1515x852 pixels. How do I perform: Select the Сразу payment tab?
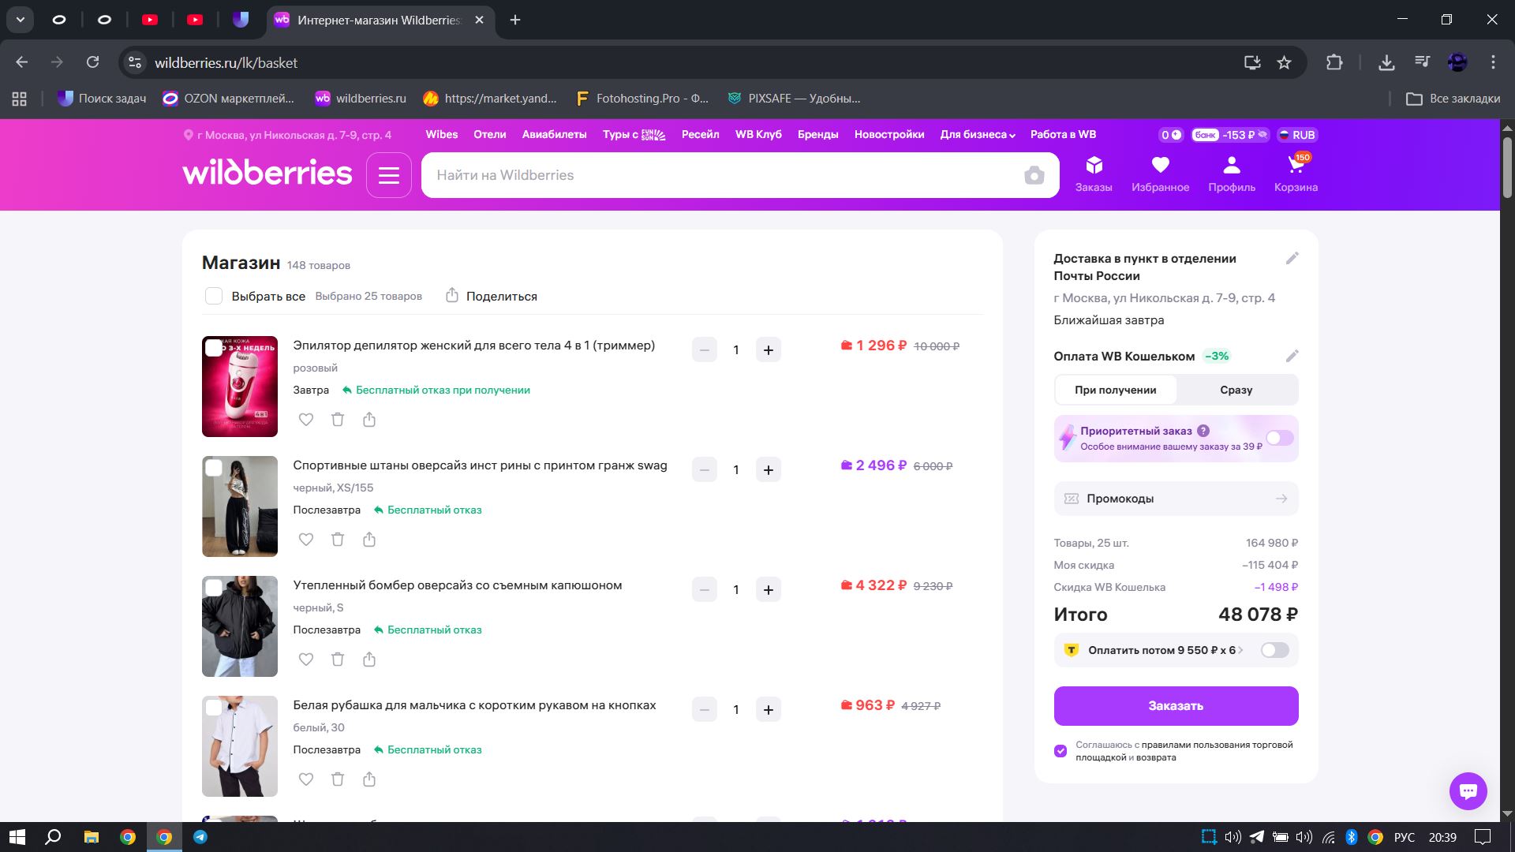click(x=1236, y=390)
